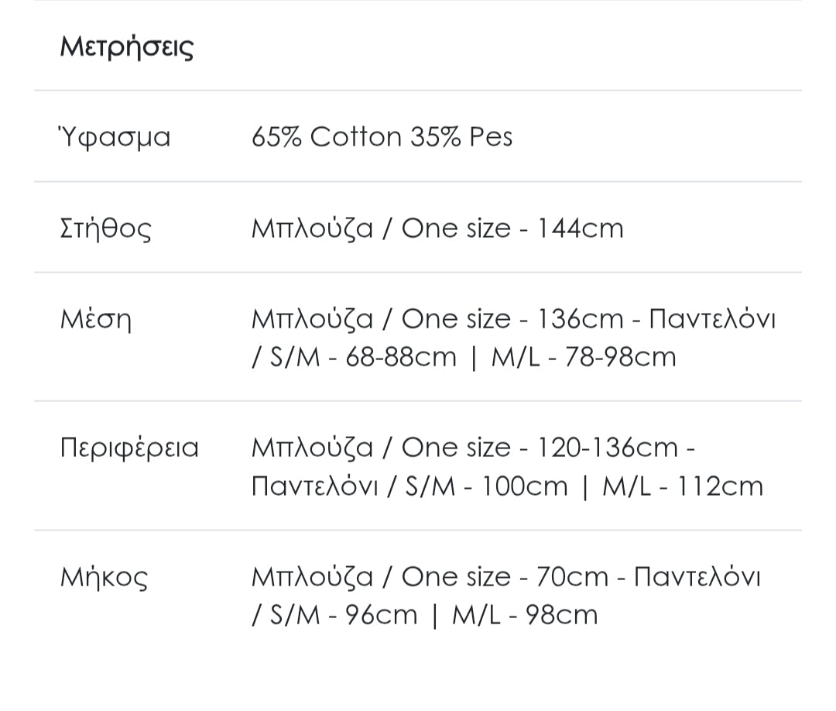Click the M/L - 98cm length value
Screen dimensions: 836x711
(x=525, y=615)
